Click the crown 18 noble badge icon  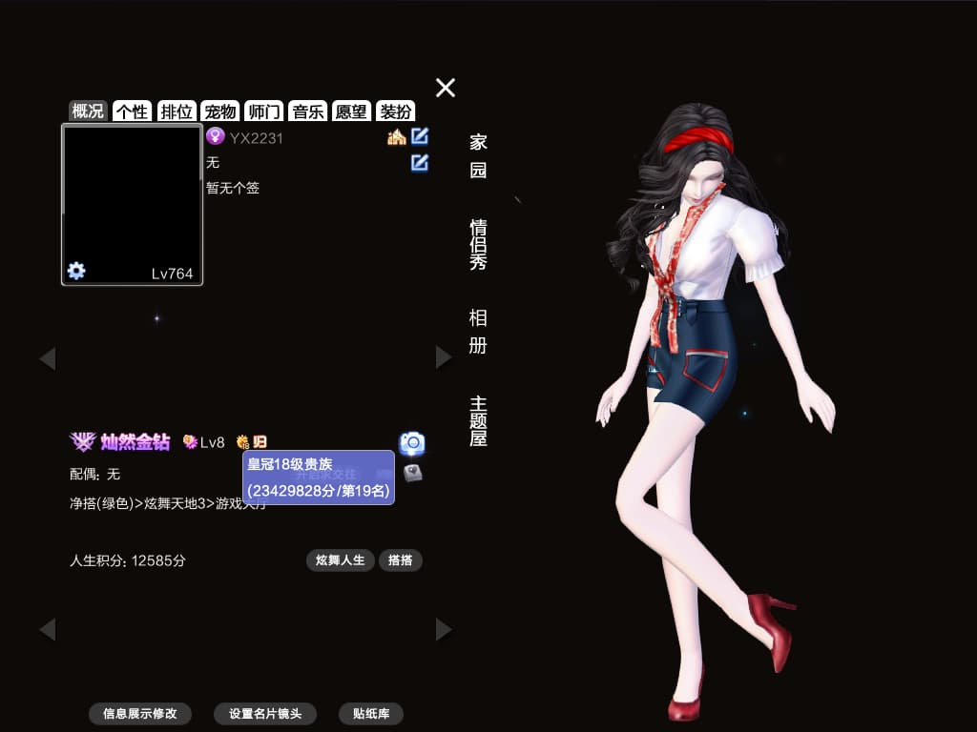tap(242, 442)
